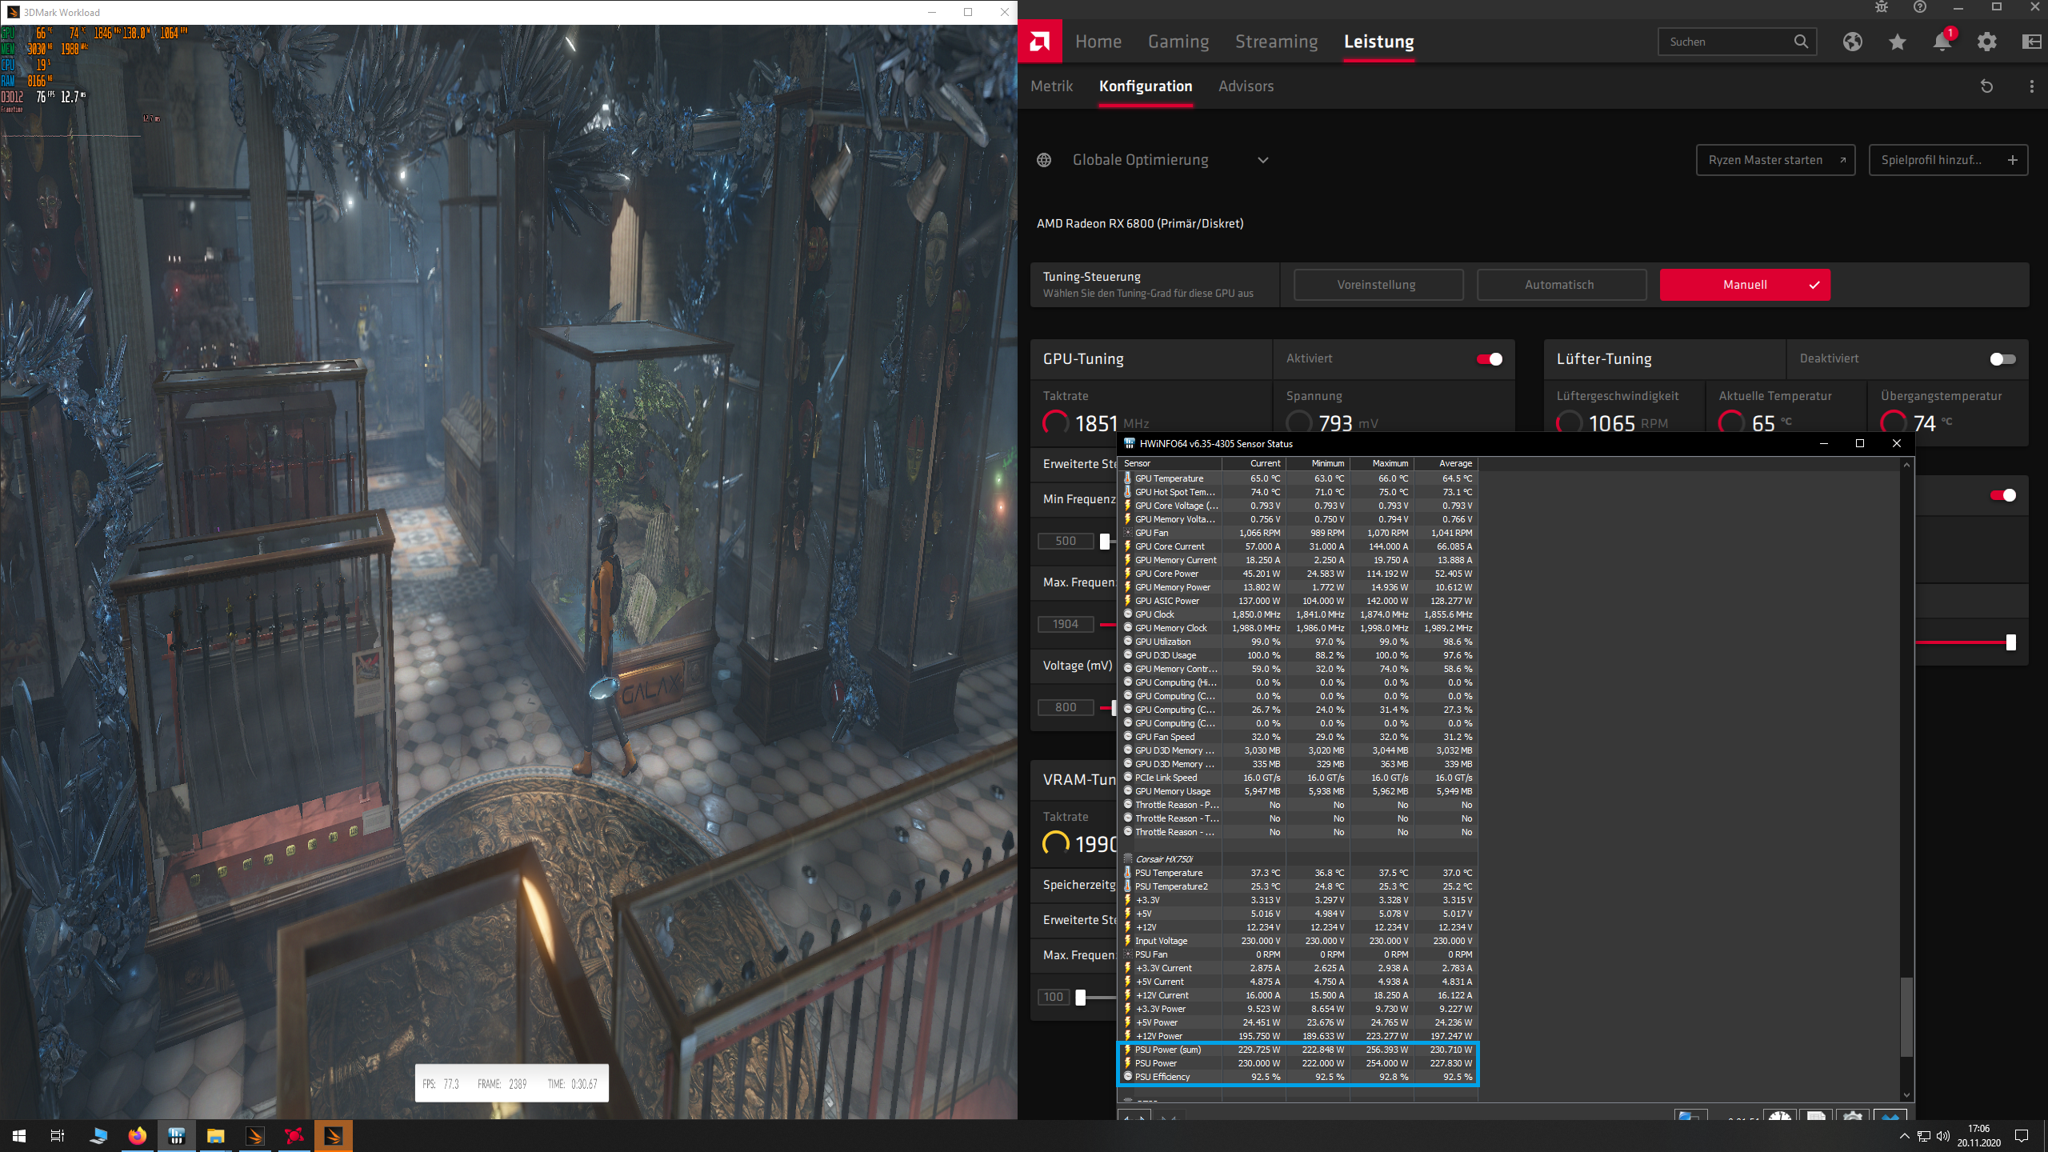Click the Spielprofil hinzufügen button
Image resolution: width=2048 pixels, height=1152 pixels.
(x=1948, y=160)
